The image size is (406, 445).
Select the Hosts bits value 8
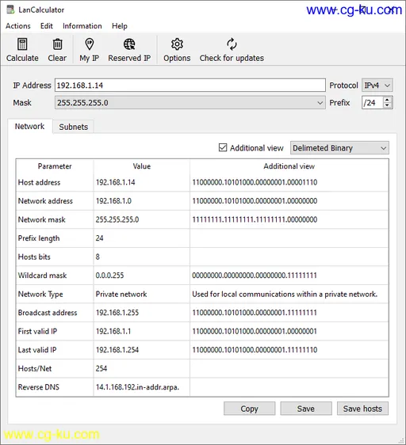click(x=142, y=257)
